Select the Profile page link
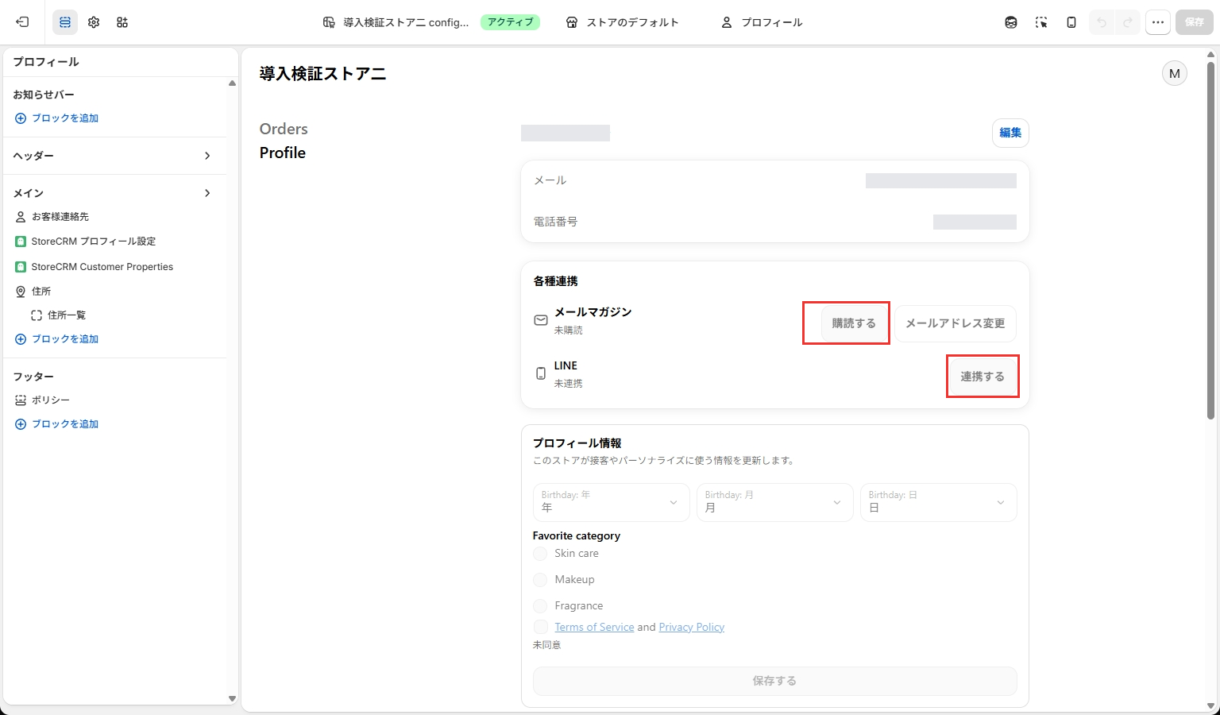1220x715 pixels. [283, 153]
